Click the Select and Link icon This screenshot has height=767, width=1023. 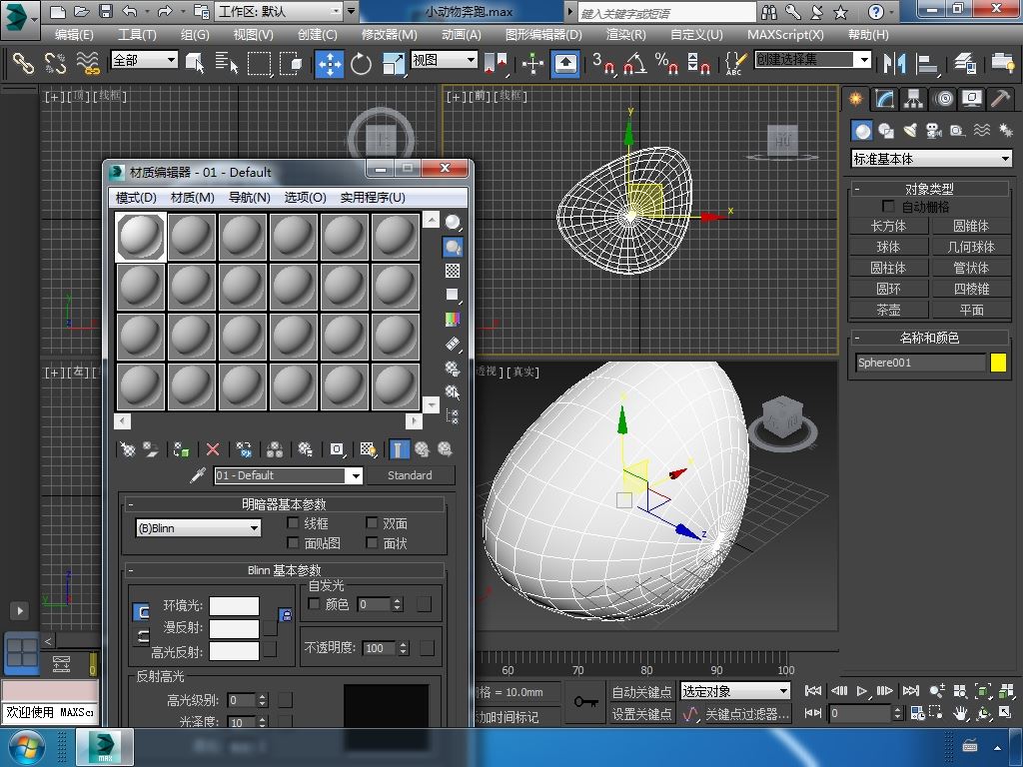[x=23, y=64]
